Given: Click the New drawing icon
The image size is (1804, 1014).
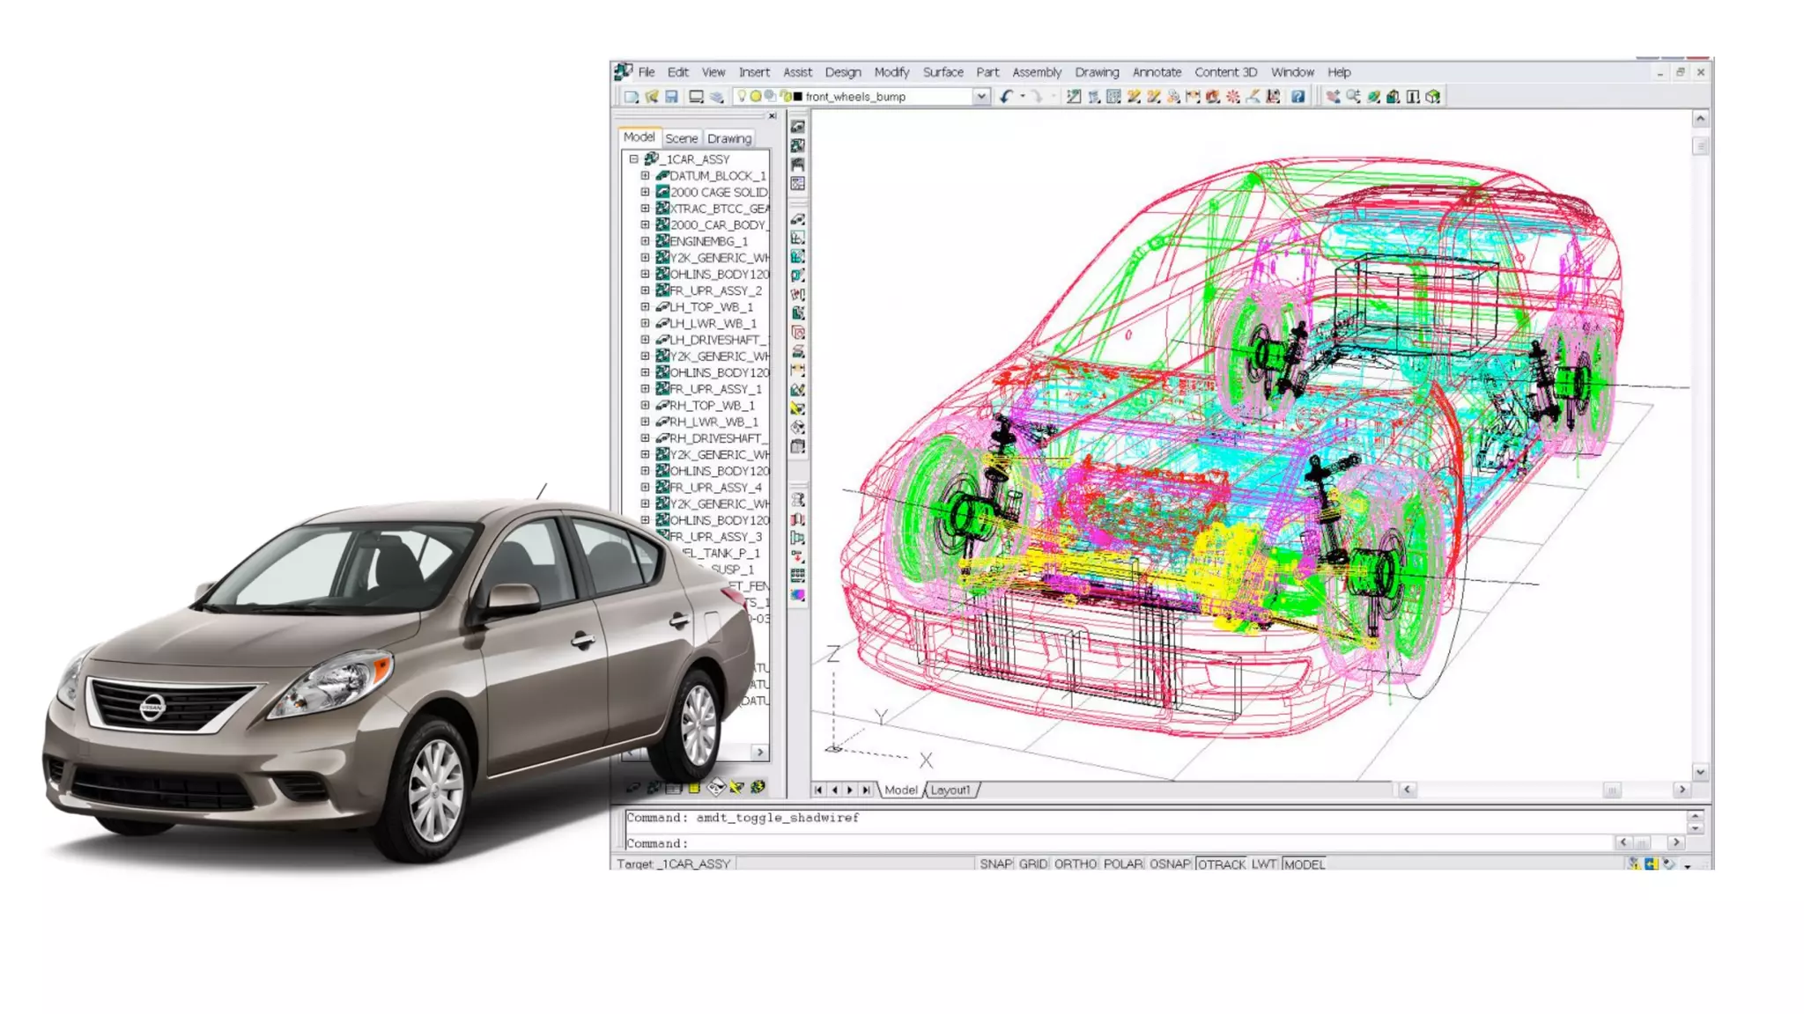Looking at the screenshot, I should coord(631,97).
